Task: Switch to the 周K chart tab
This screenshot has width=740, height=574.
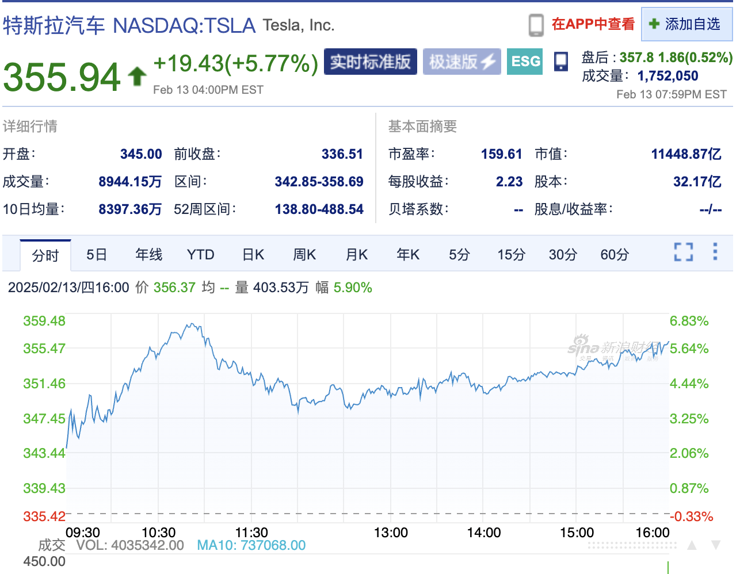Action: 304,255
